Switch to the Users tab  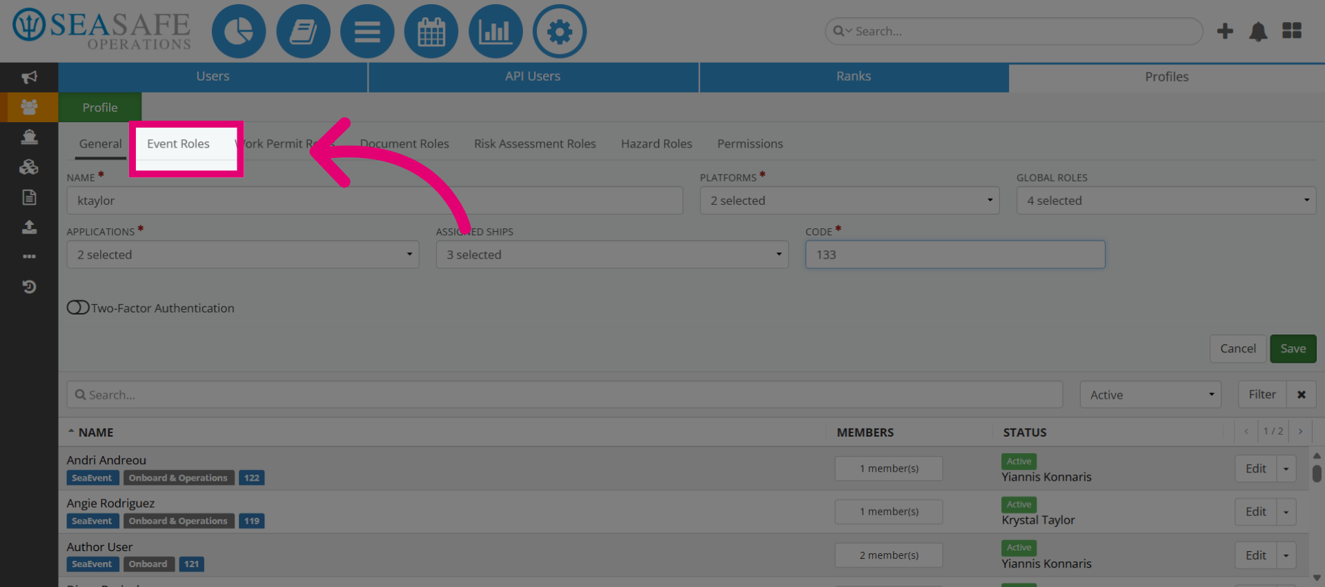coord(213,77)
